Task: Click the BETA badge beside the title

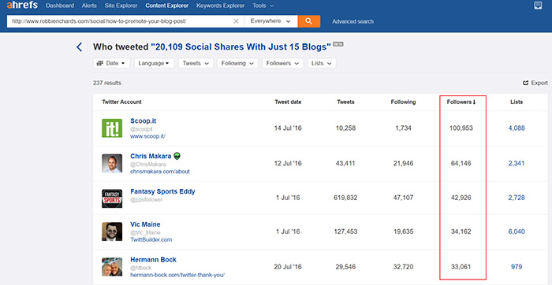Action: (x=338, y=45)
